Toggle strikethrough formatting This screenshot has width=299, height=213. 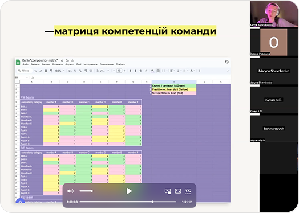[140, 71]
